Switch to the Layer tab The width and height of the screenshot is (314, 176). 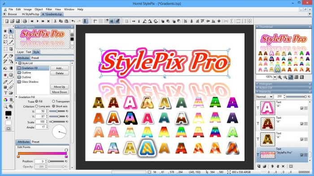click(21, 52)
